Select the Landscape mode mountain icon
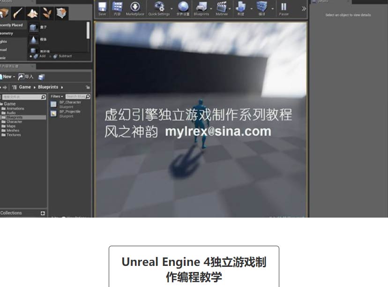 coord(32,13)
